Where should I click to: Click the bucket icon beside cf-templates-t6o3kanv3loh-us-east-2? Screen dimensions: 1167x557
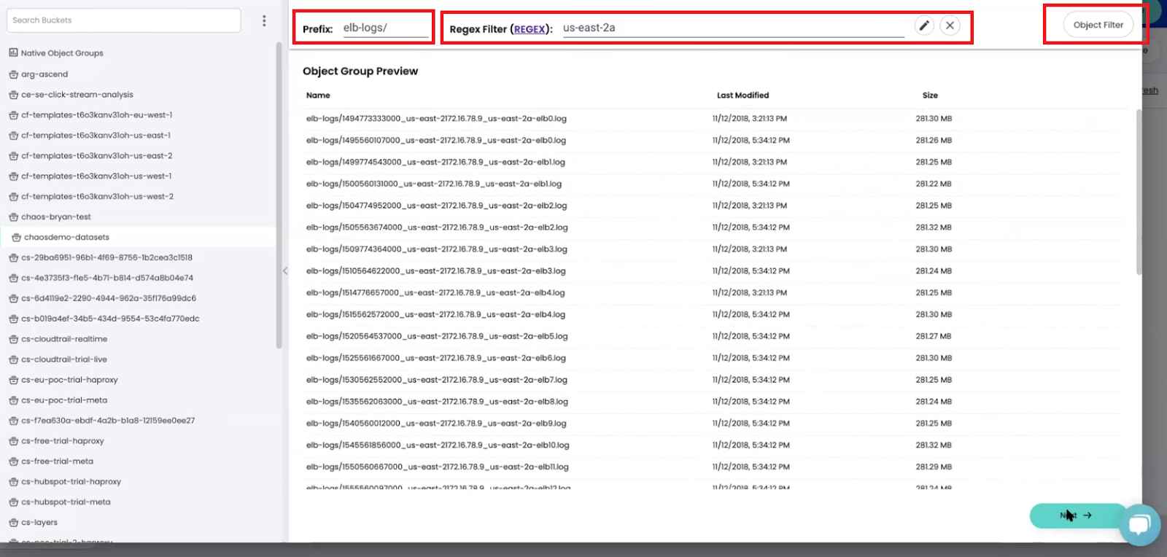[13, 156]
